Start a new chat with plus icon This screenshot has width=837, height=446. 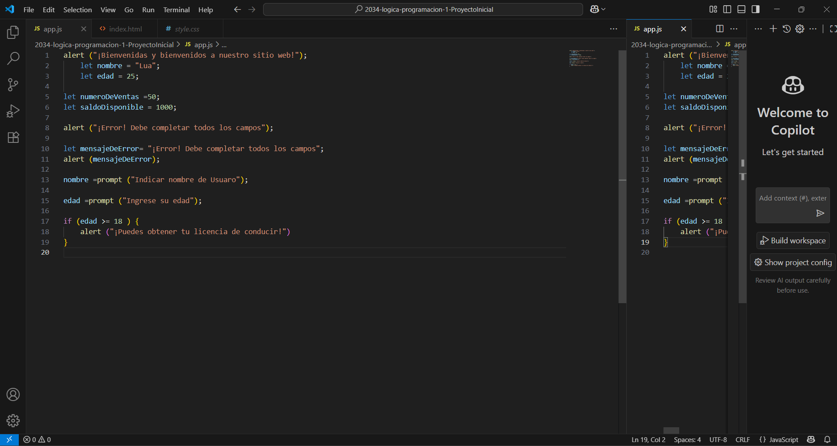(x=773, y=29)
